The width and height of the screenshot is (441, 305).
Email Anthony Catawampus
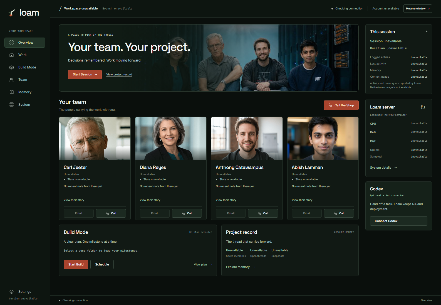coord(231,213)
